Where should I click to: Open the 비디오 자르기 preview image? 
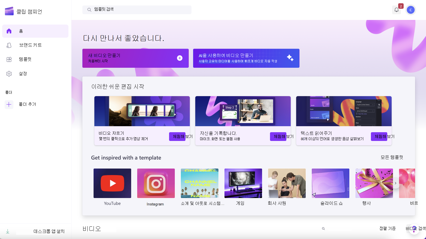tap(142, 111)
